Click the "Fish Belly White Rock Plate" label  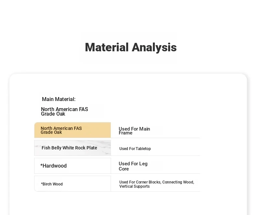click(x=69, y=148)
